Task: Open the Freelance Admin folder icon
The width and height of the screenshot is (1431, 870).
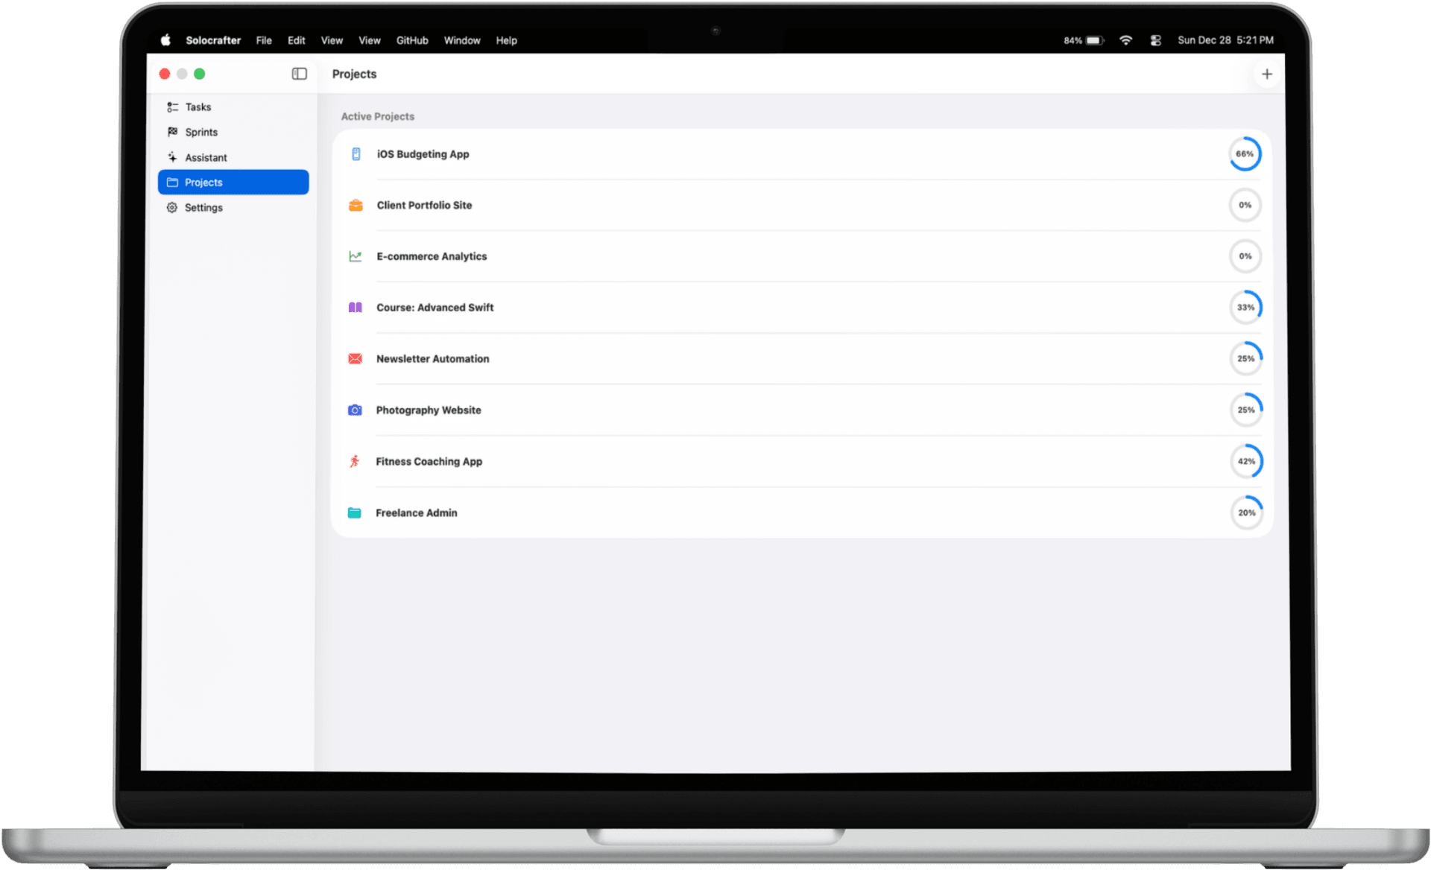Action: (x=356, y=512)
